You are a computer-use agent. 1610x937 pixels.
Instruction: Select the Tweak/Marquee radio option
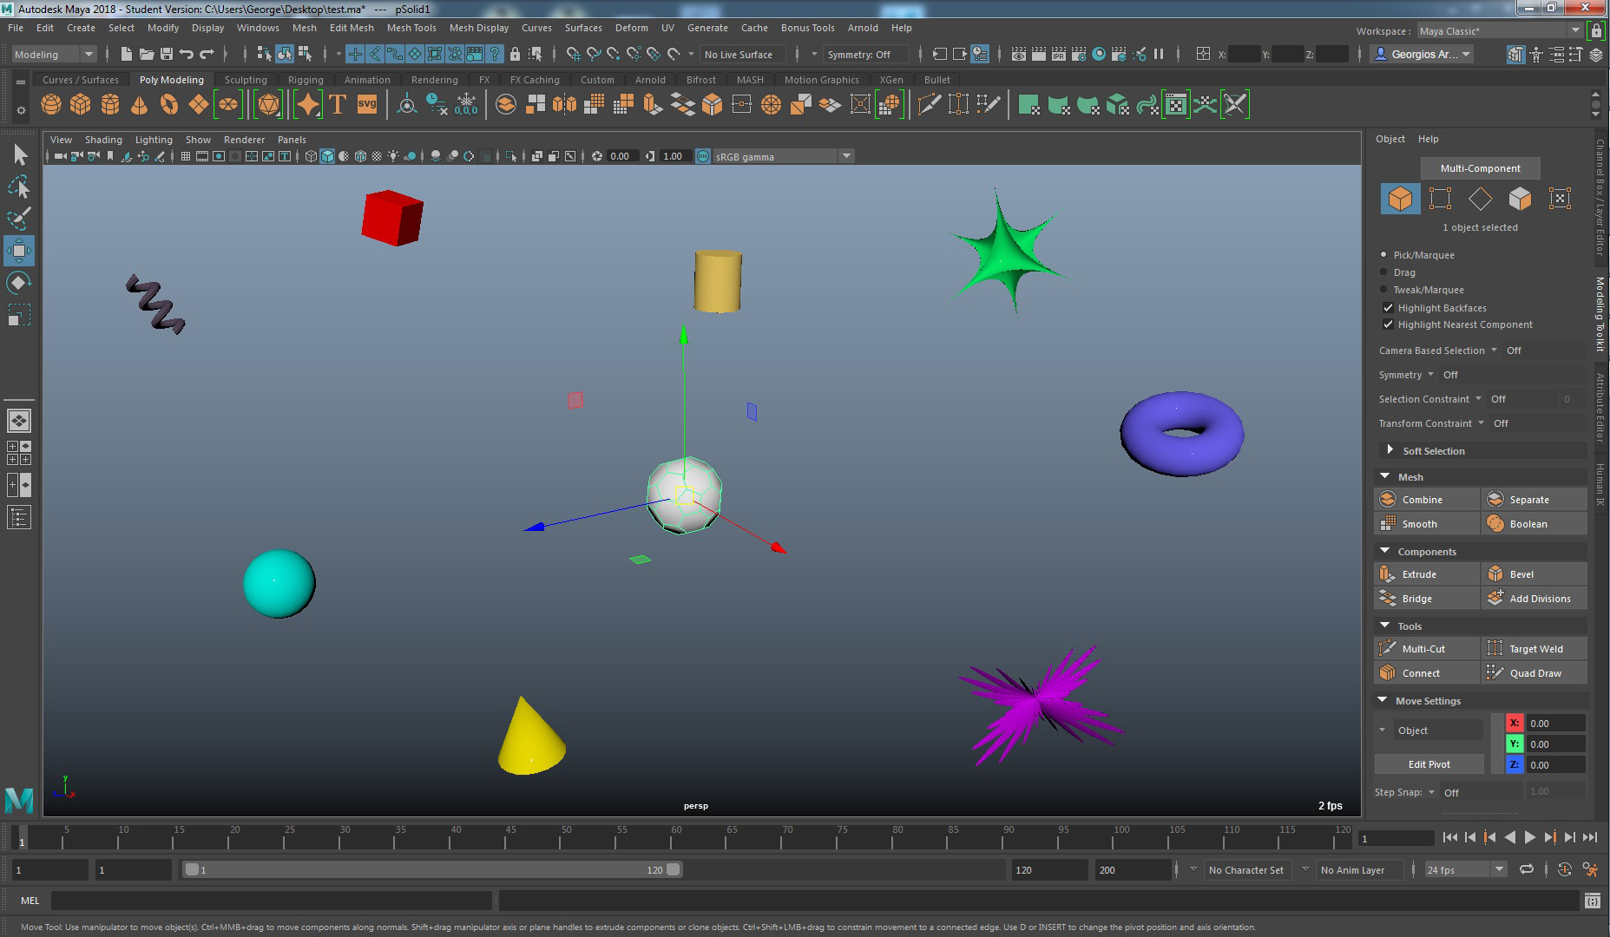[1384, 290]
